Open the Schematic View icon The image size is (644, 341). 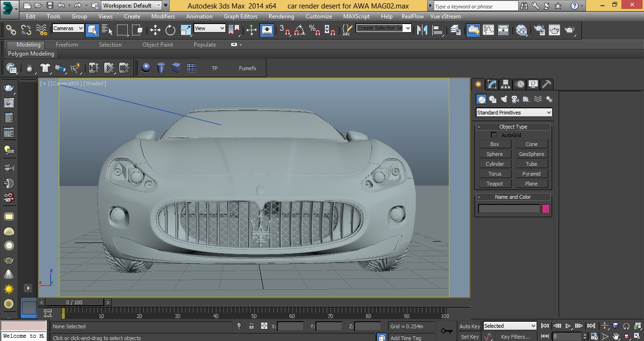coord(504,30)
